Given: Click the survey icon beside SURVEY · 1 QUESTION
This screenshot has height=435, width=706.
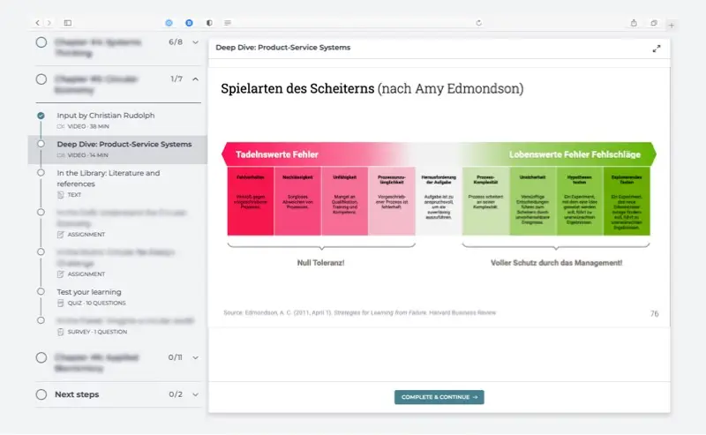Looking at the screenshot, I should (x=61, y=332).
